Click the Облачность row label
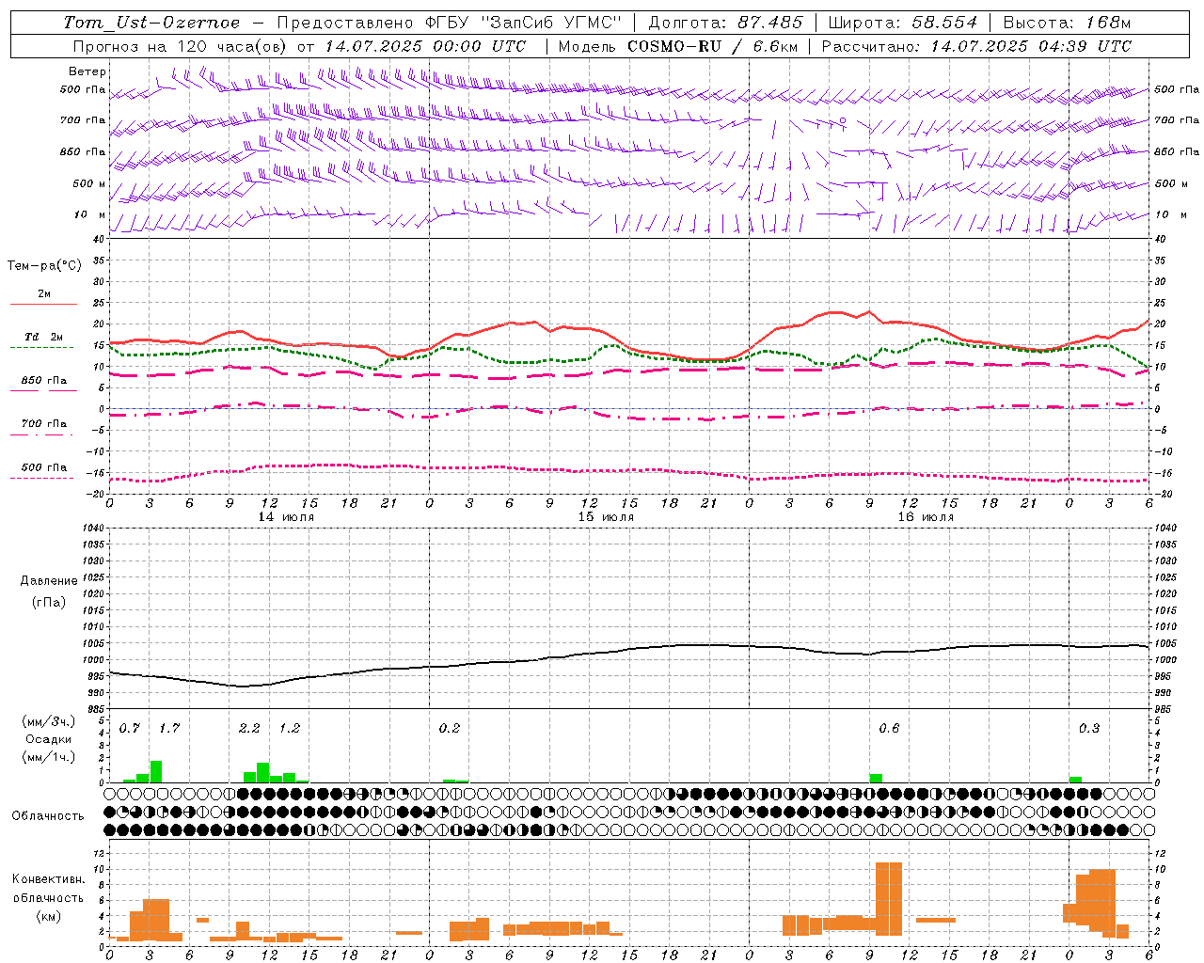 tap(48, 816)
